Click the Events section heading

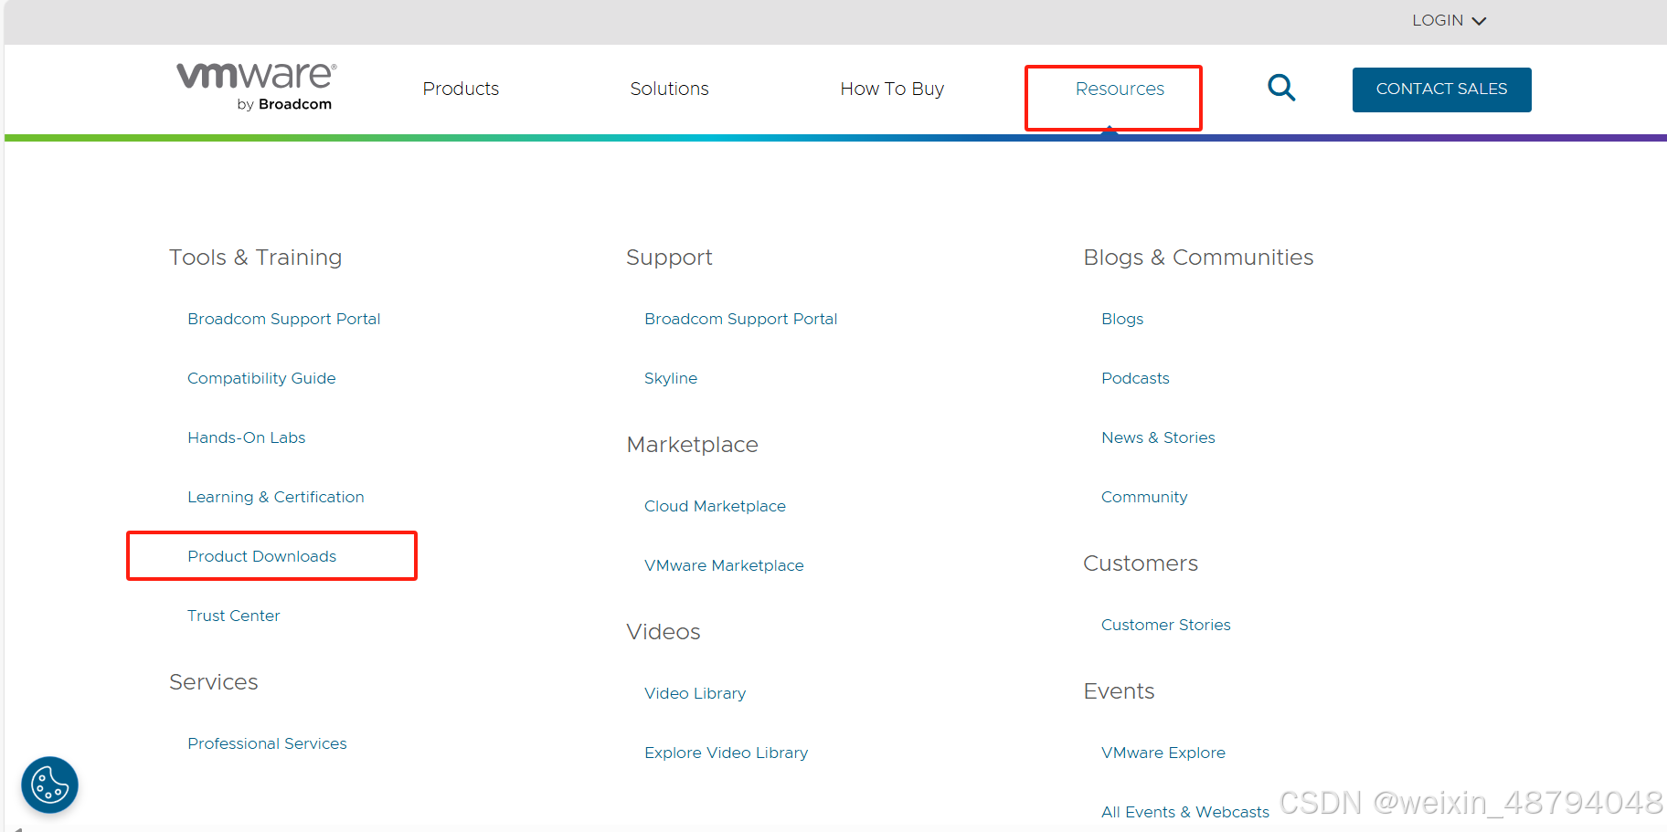click(1119, 691)
